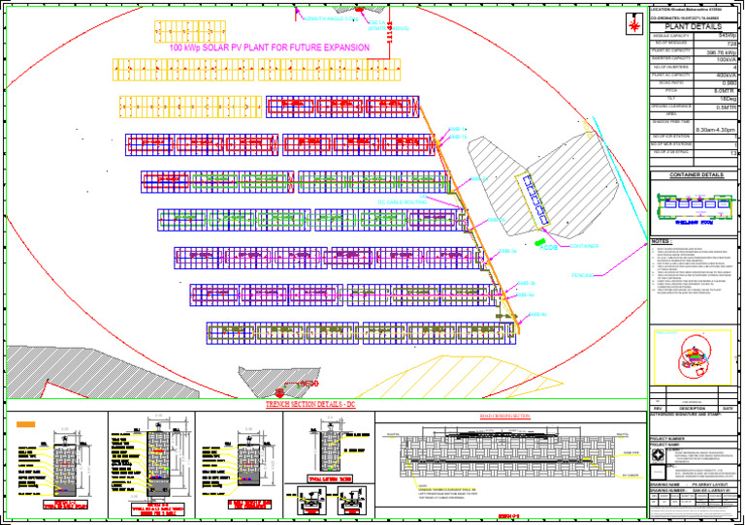This screenshot has height=525, width=745.
Task: Select the '545Wp' module capacity value
Action: pyautogui.click(x=728, y=36)
